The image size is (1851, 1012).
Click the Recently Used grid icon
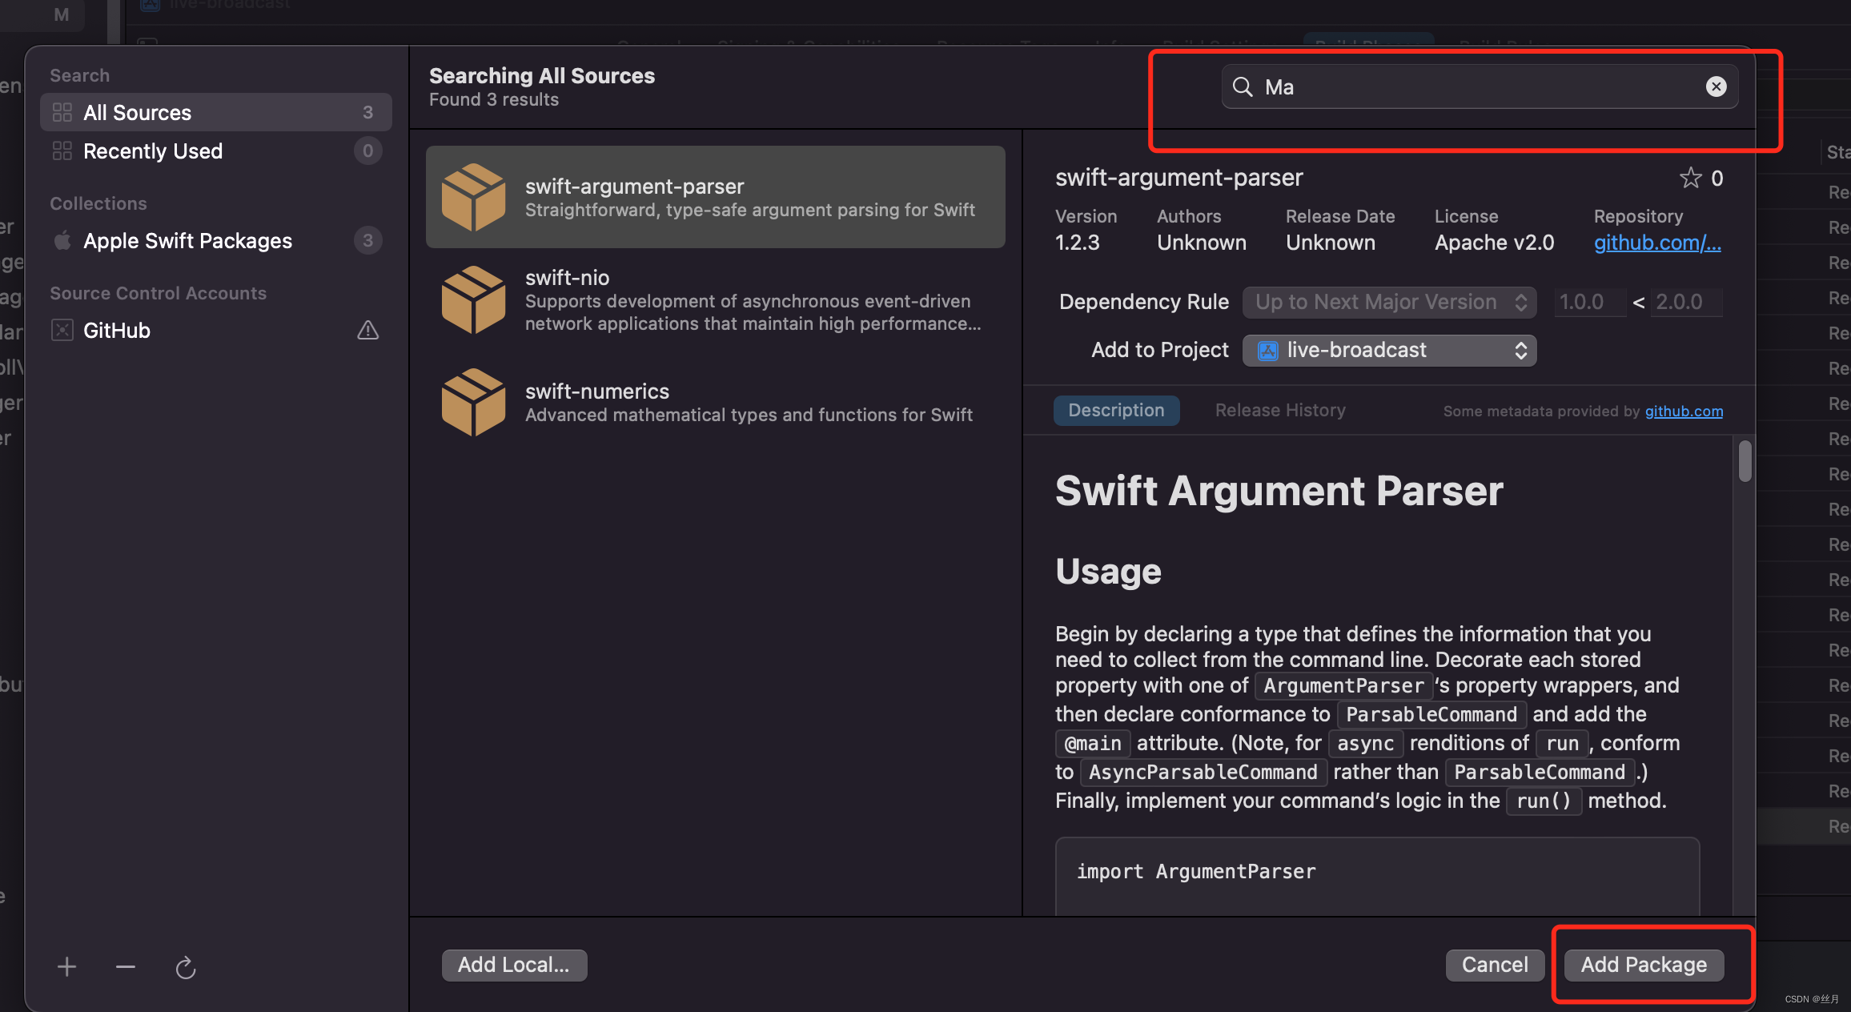pyautogui.click(x=62, y=151)
